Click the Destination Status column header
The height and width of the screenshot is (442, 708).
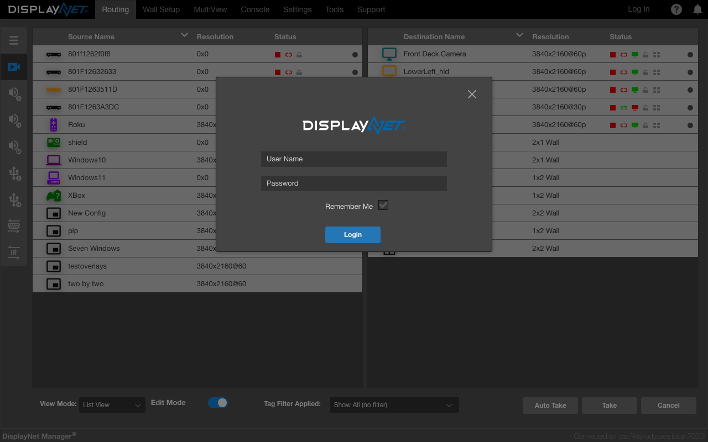[621, 37]
